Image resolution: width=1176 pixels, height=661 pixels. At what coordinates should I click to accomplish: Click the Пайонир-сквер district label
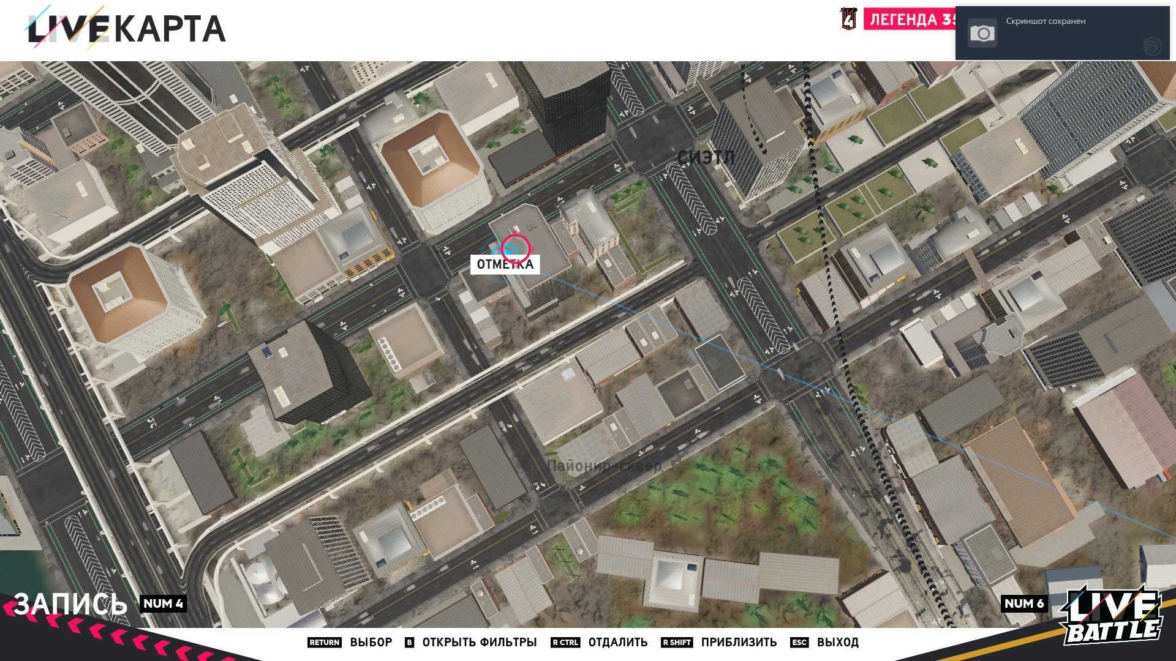click(604, 465)
